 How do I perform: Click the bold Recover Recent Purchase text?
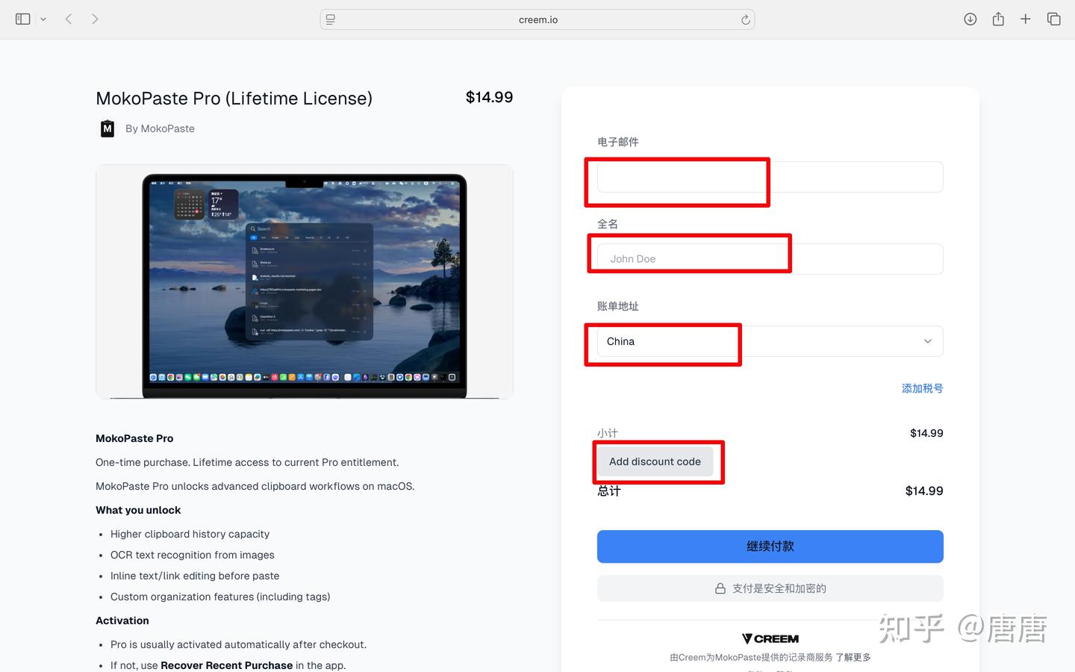(227, 665)
